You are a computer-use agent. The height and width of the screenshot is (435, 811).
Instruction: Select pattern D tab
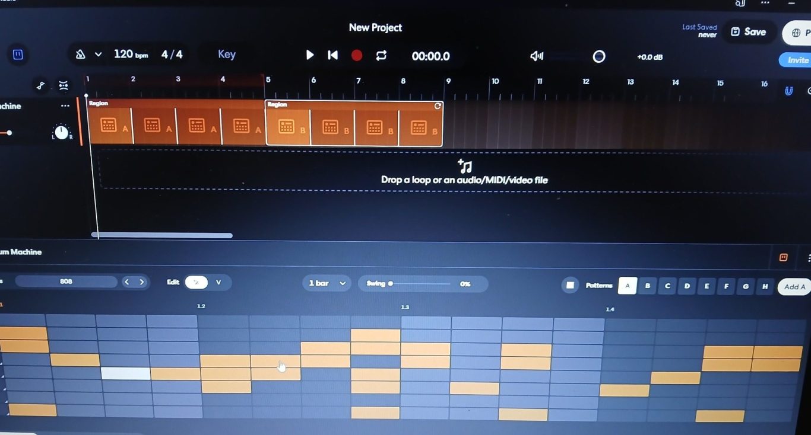(687, 286)
